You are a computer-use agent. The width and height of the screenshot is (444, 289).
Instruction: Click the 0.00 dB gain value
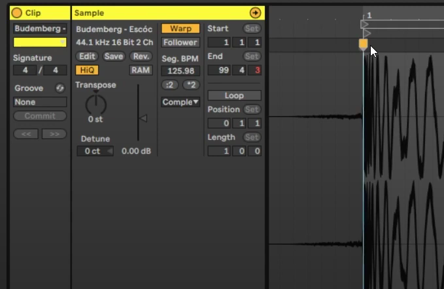(x=136, y=151)
